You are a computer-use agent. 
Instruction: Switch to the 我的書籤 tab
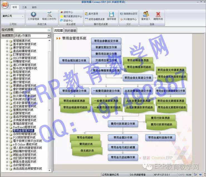(70, 30)
